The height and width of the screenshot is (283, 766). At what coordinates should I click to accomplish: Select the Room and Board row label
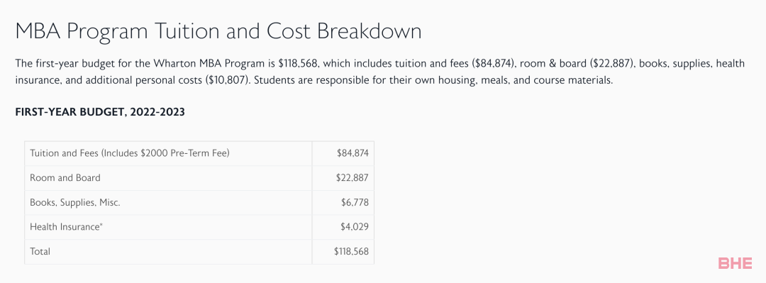tap(65, 178)
